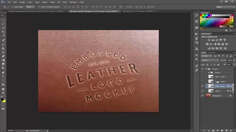Viewport: 236px width, 132px height.
Task: Open the Auto-Select Group dropdown
Action: 30,7
